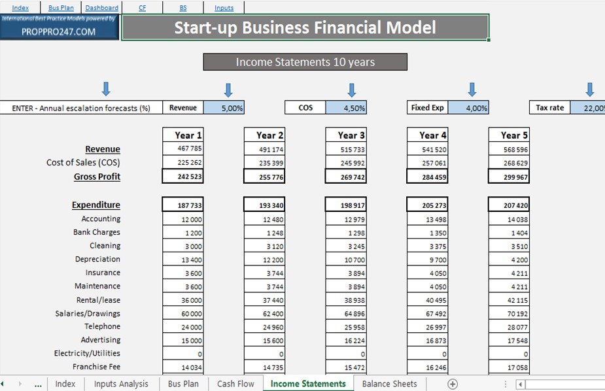Select the COS escalation 4,50% cell
This screenshot has width=605, height=391.
click(x=346, y=108)
